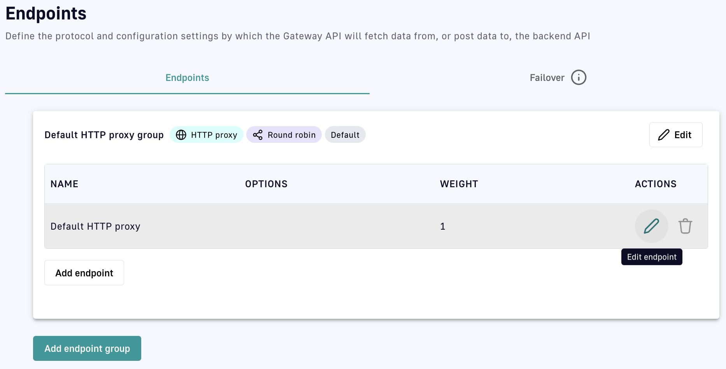Click the Add endpoint button
This screenshot has height=369, width=726.
click(84, 273)
